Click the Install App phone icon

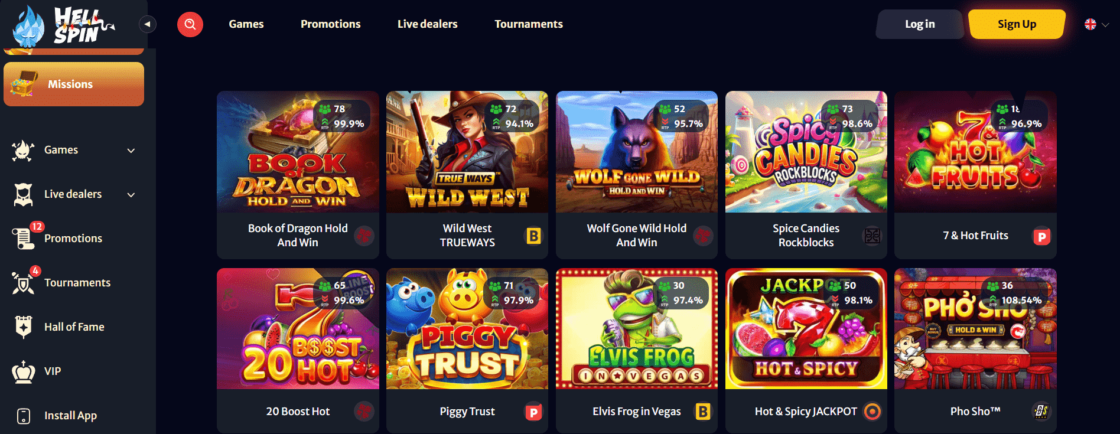click(24, 416)
